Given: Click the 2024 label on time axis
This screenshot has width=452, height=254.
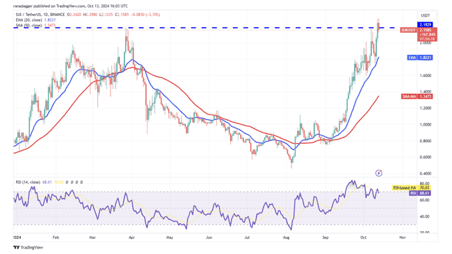Looking at the screenshot, I should pos(17,237).
